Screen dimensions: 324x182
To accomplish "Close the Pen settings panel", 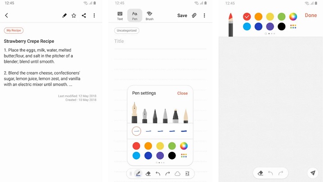I will pos(182,93).
